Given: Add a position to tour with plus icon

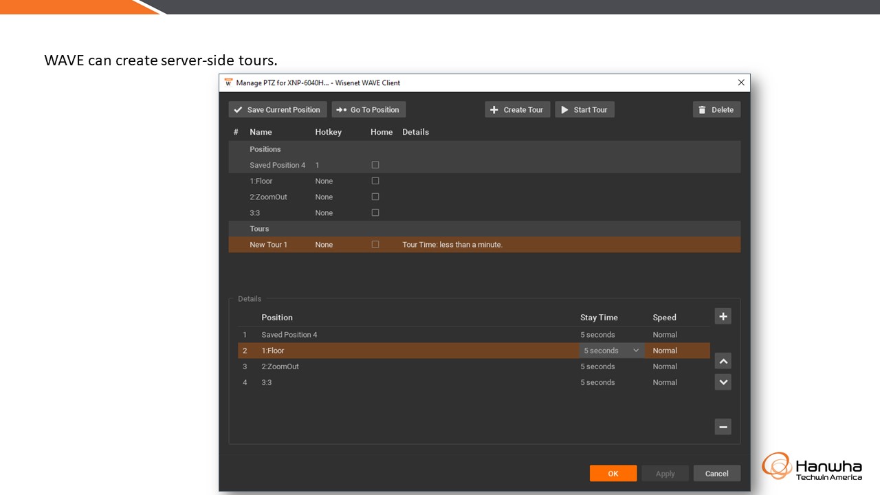Looking at the screenshot, I should pos(723,316).
